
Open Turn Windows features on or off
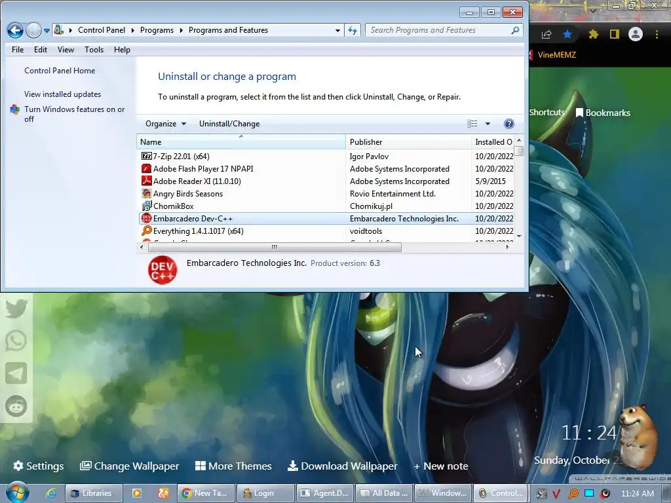[75, 114]
